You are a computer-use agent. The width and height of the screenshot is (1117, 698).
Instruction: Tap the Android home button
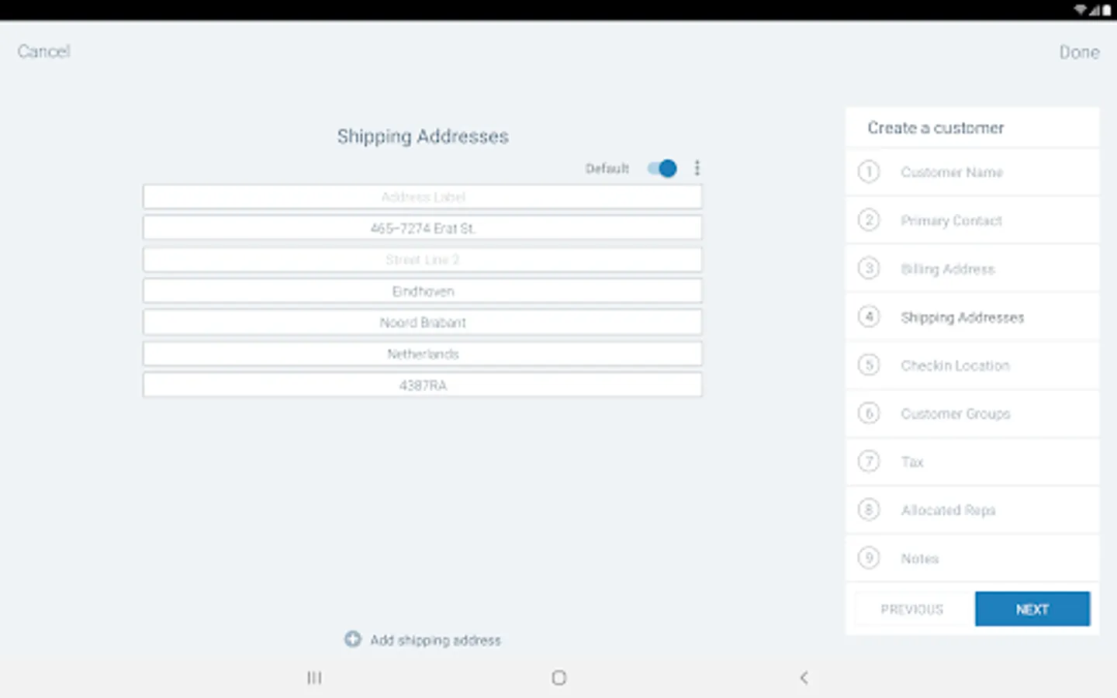(x=558, y=678)
